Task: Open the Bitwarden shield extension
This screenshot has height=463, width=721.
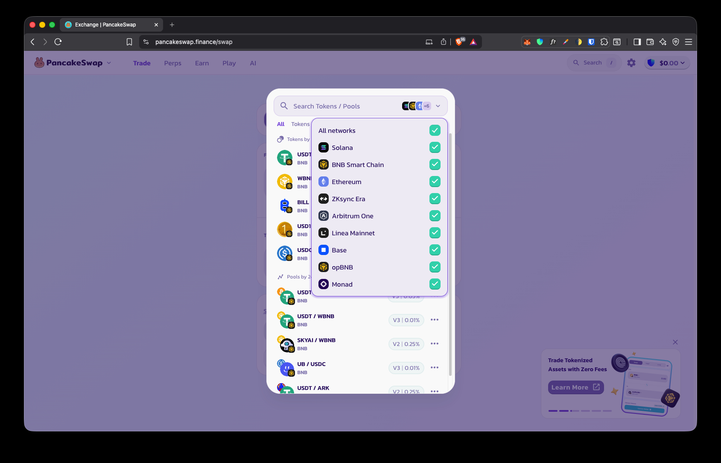Action: 591,42
